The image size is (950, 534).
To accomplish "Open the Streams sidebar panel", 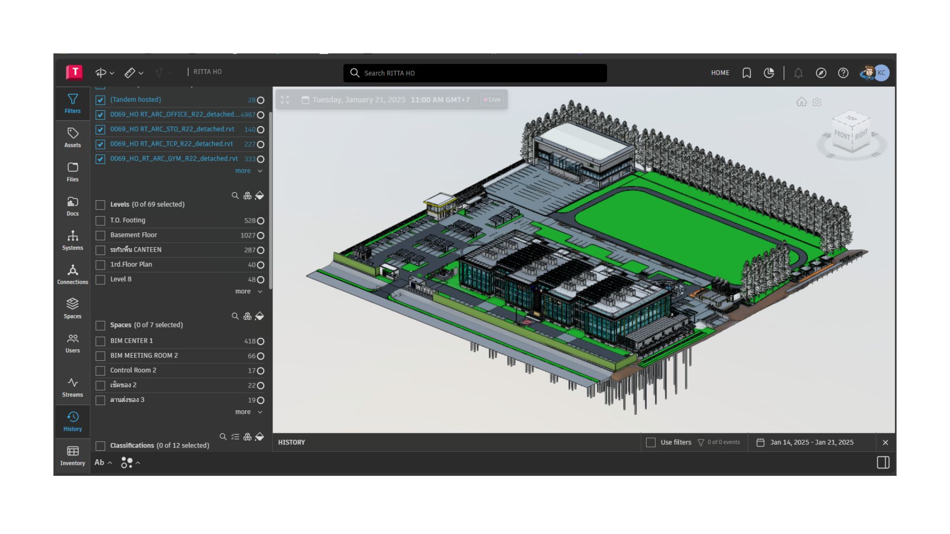I will (x=72, y=387).
